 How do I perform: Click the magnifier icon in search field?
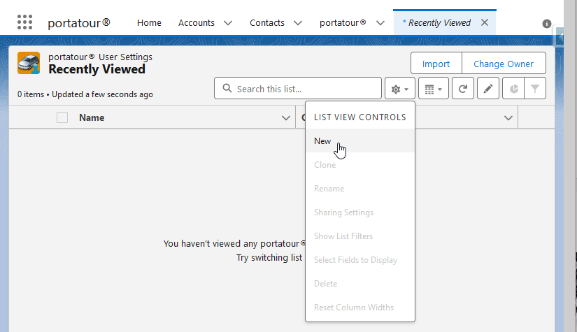[x=227, y=88]
